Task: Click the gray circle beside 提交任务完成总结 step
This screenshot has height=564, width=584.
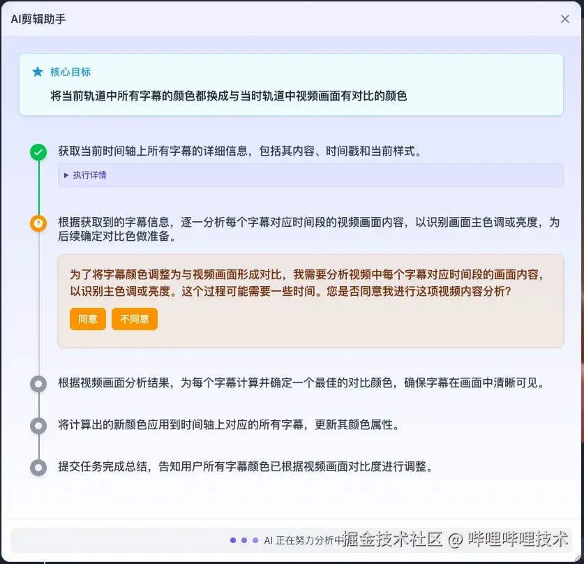Action: click(38, 467)
